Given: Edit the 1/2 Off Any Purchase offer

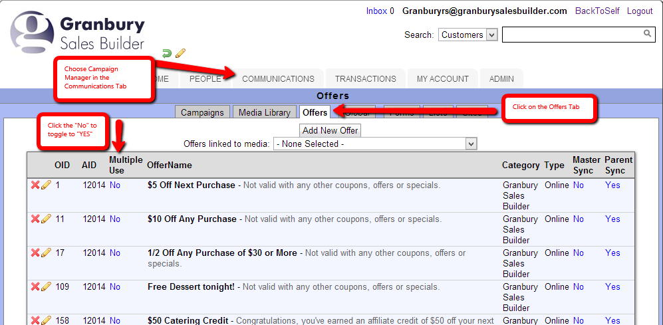Looking at the screenshot, I should point(46,253).
